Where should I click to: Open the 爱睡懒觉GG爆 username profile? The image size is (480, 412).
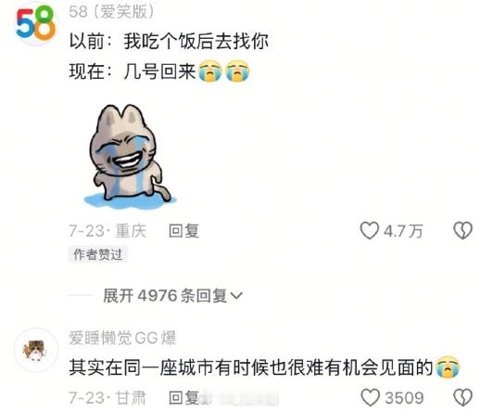point(122,338)
